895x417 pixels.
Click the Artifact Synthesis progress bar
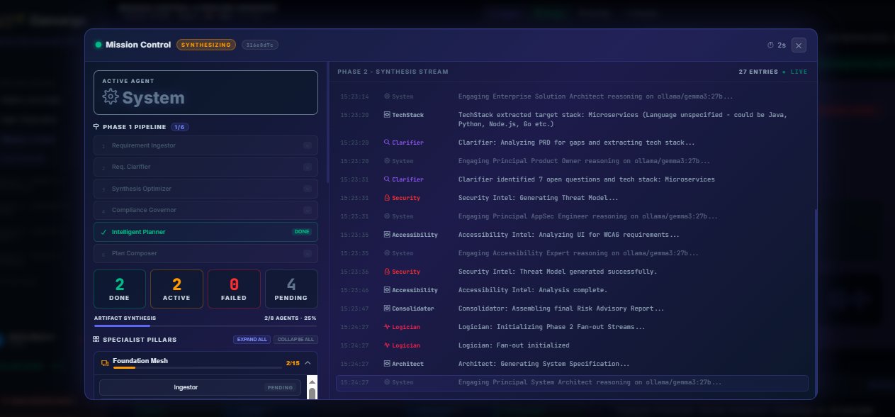(x=206, y=326)
